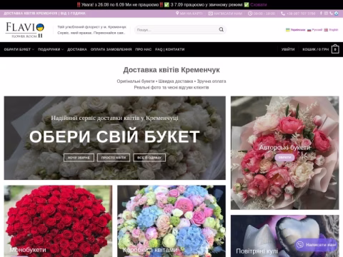The width and height of the screenshot is (343, 257).
Task: Select the Ukrainian flag icon
Action: click(x=288, y=30)
